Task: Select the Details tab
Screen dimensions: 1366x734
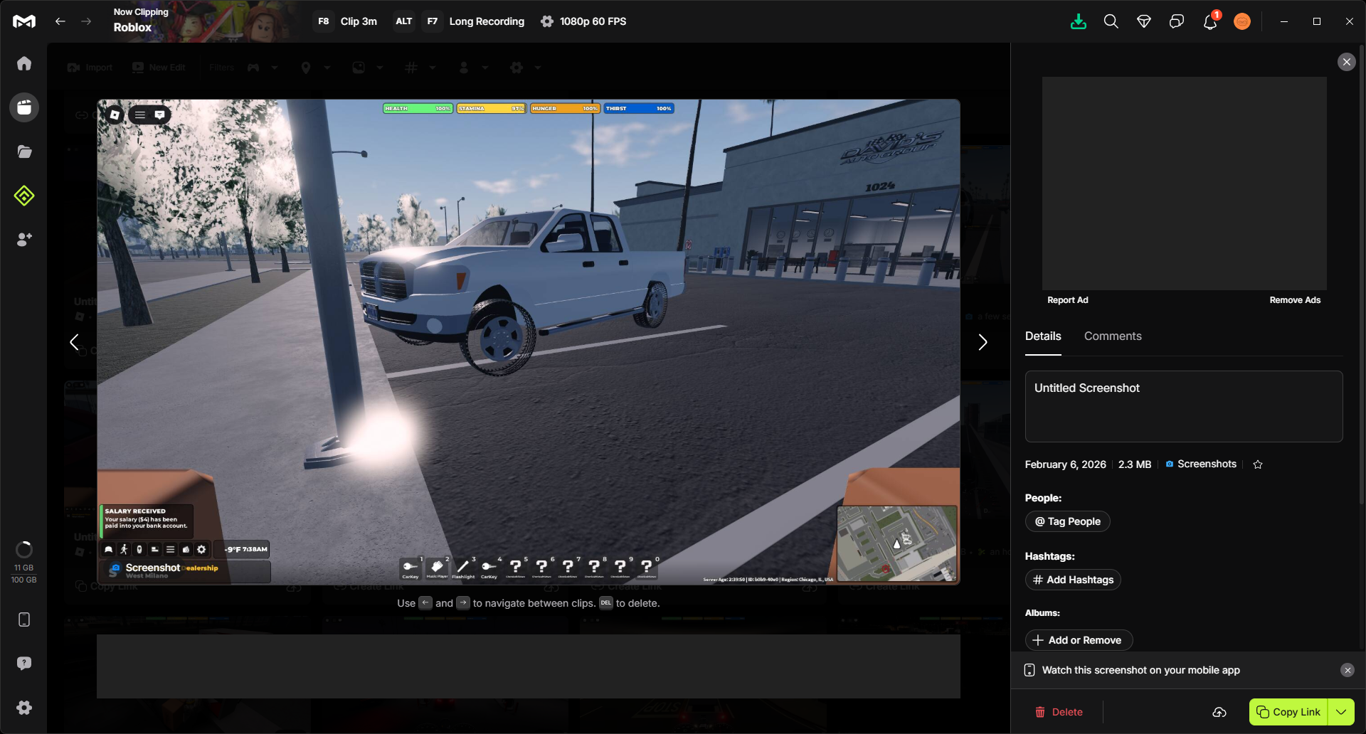Action: [1043, 336]
